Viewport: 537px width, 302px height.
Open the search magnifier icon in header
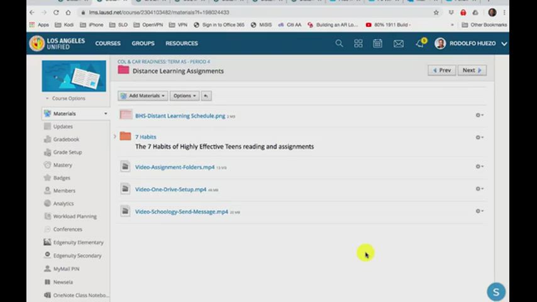tap(339, 43)
